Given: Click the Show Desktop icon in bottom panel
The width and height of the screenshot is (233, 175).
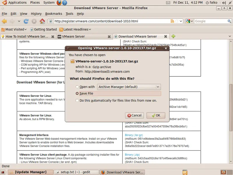Looking at the screenshot, I should pyautogui.click(x=3, y=172).
